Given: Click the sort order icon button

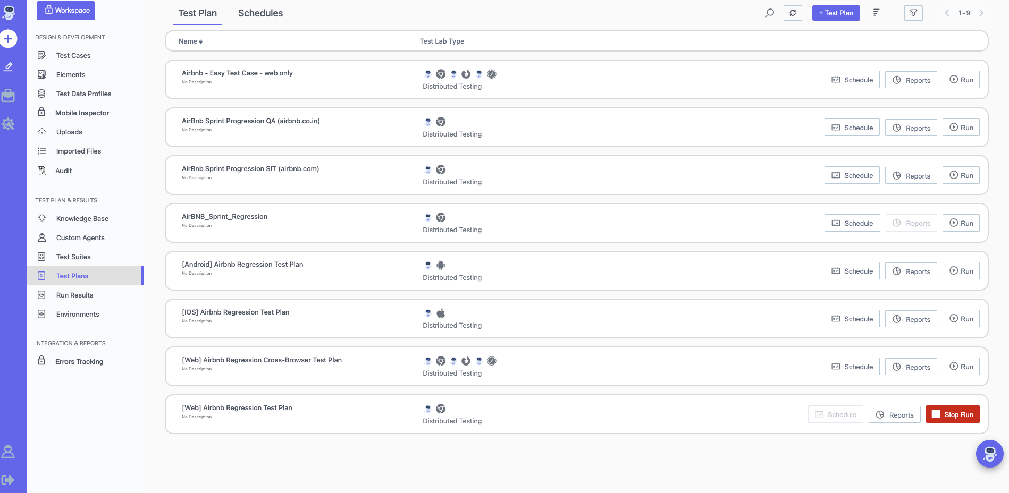Looking at the screenshot, I should pos(876,13).
